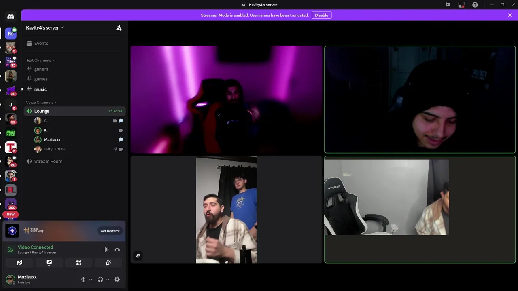This screenshot has height=291, width=518.
Task: Open the music text channel
Action: (74, 89)
